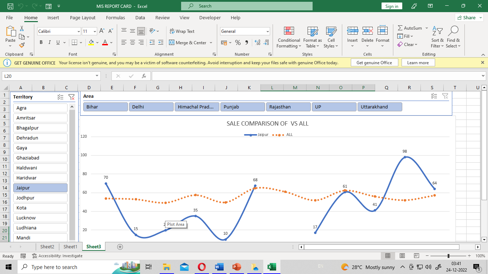Toggle multi-select on the Area slicer
Screen dimensions: 488x274
[x=434, y=96]
